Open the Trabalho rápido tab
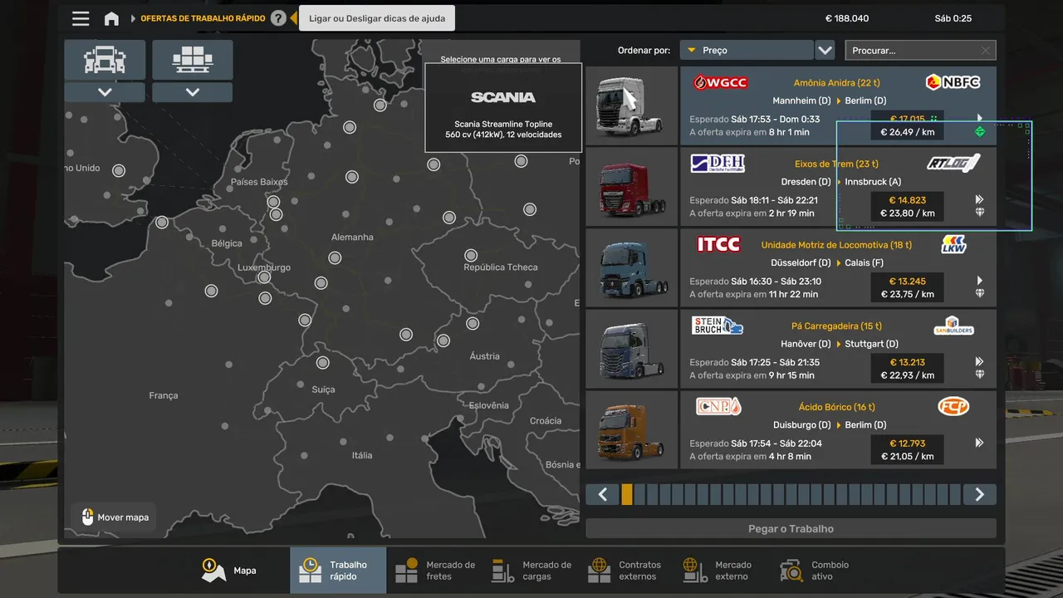Image resolution: width=1063 pixels, height=598 pixels. point(338,571)
